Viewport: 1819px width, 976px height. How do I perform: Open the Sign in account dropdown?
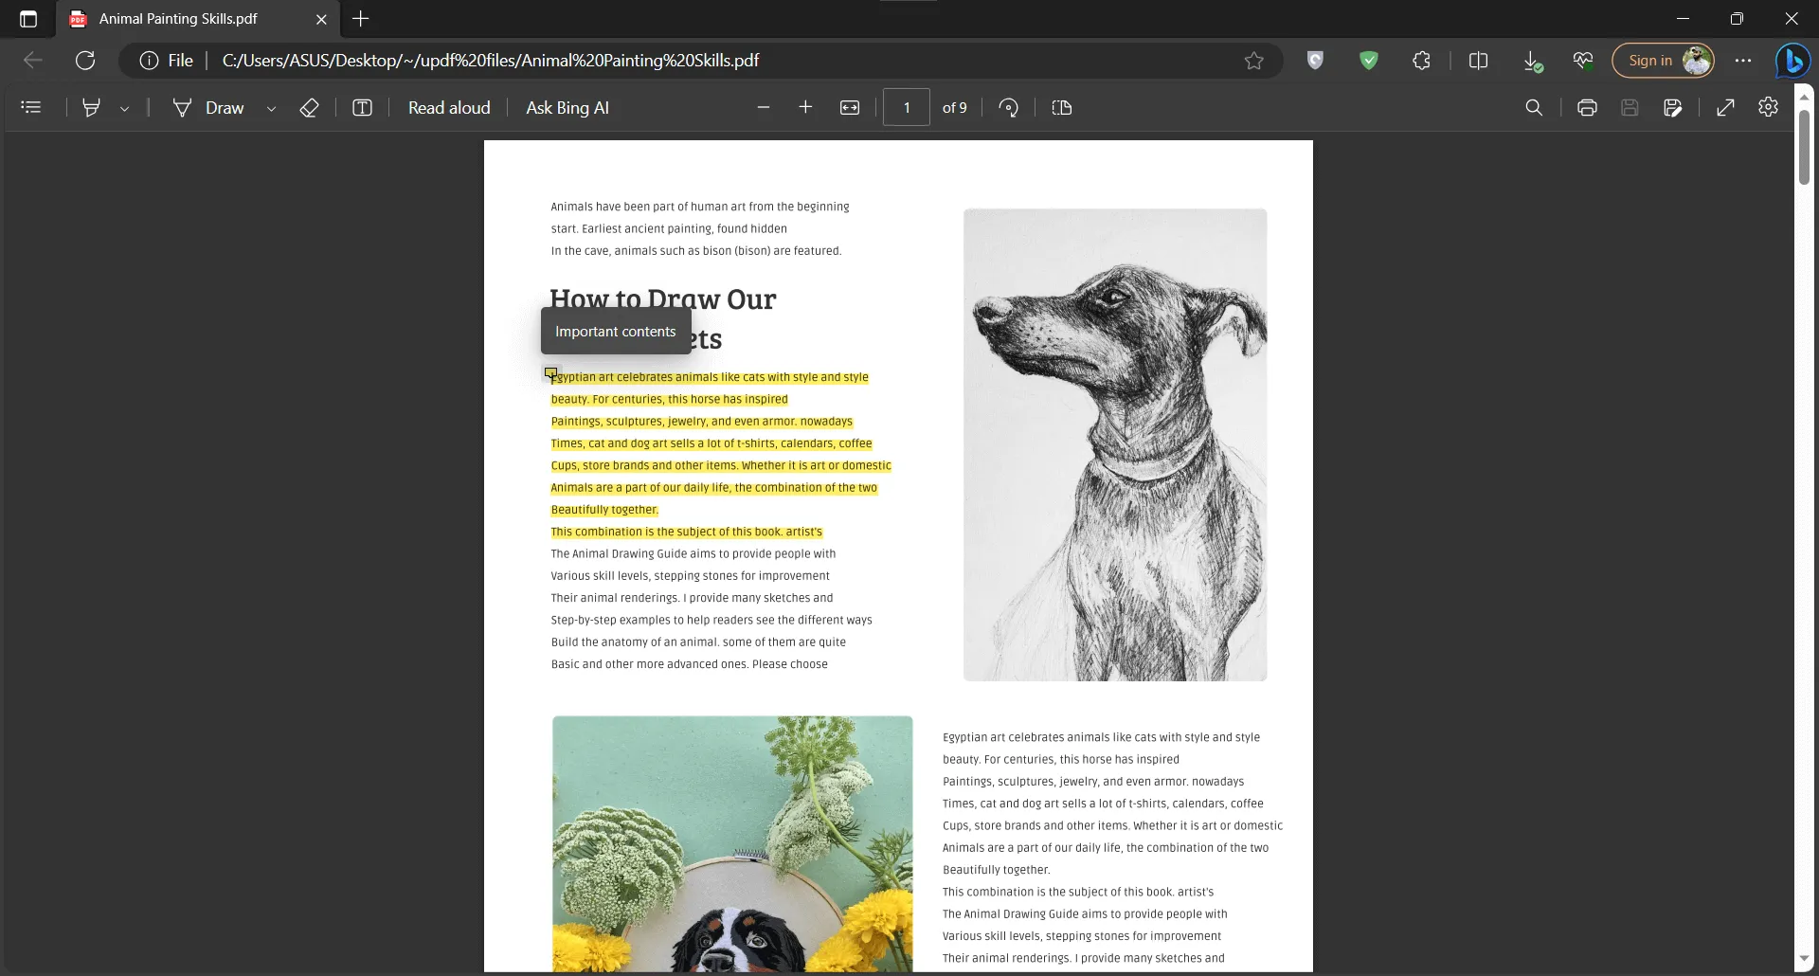1665,60
